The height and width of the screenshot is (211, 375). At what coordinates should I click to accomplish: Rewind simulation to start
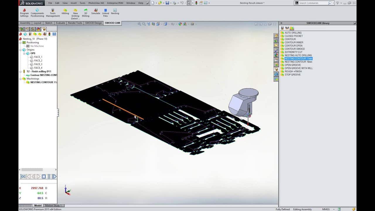coord(23,176)
